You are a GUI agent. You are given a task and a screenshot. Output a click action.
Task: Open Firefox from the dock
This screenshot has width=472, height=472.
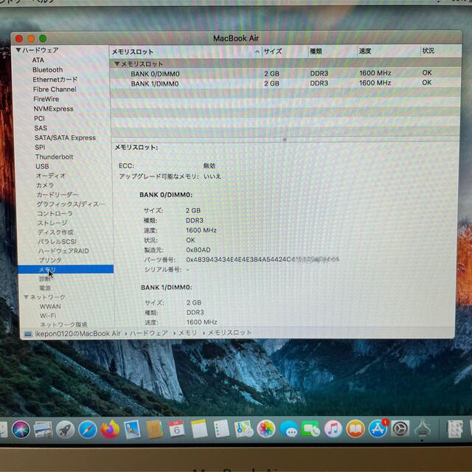[x=110, y=429]
